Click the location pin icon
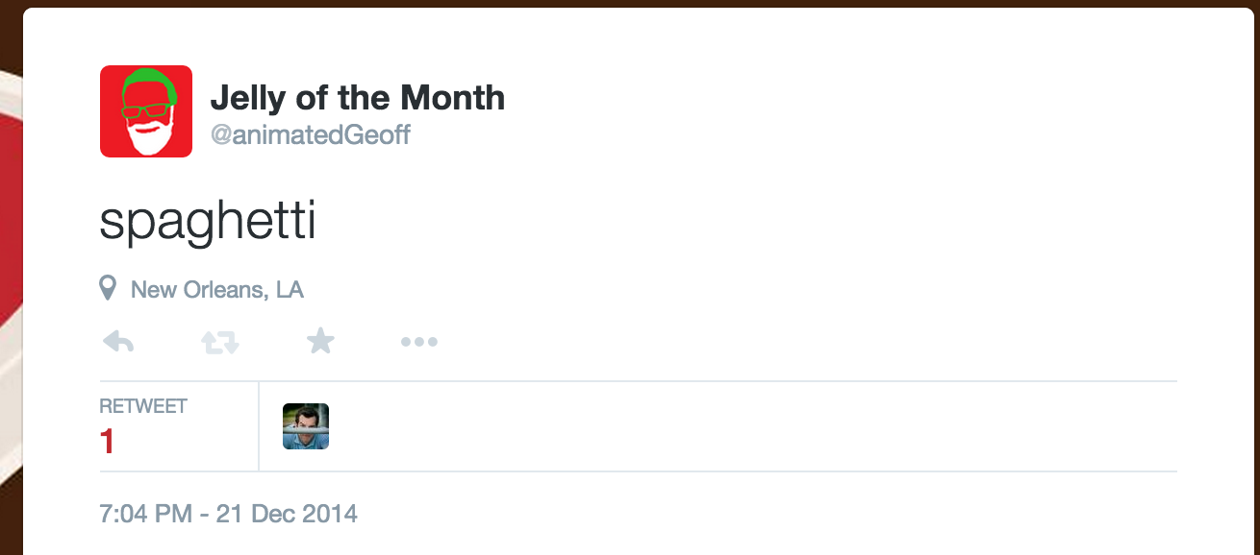This screenshot has width=1260, height=555. (x=109, y=288)
